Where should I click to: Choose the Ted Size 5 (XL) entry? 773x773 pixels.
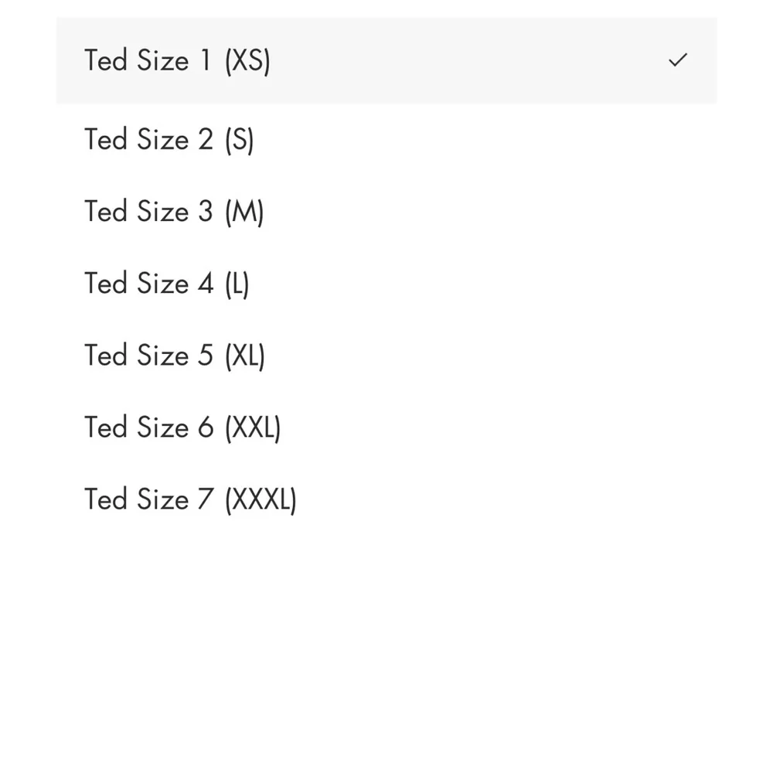[386, 356]
